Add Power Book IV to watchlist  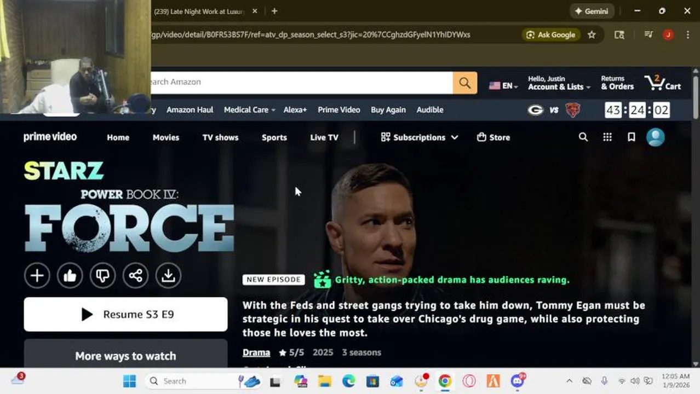37,275
